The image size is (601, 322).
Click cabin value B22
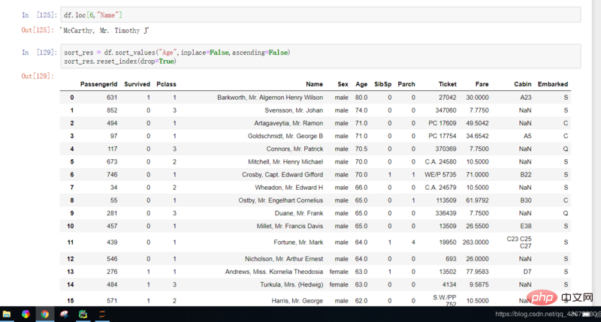coord(526,175)
